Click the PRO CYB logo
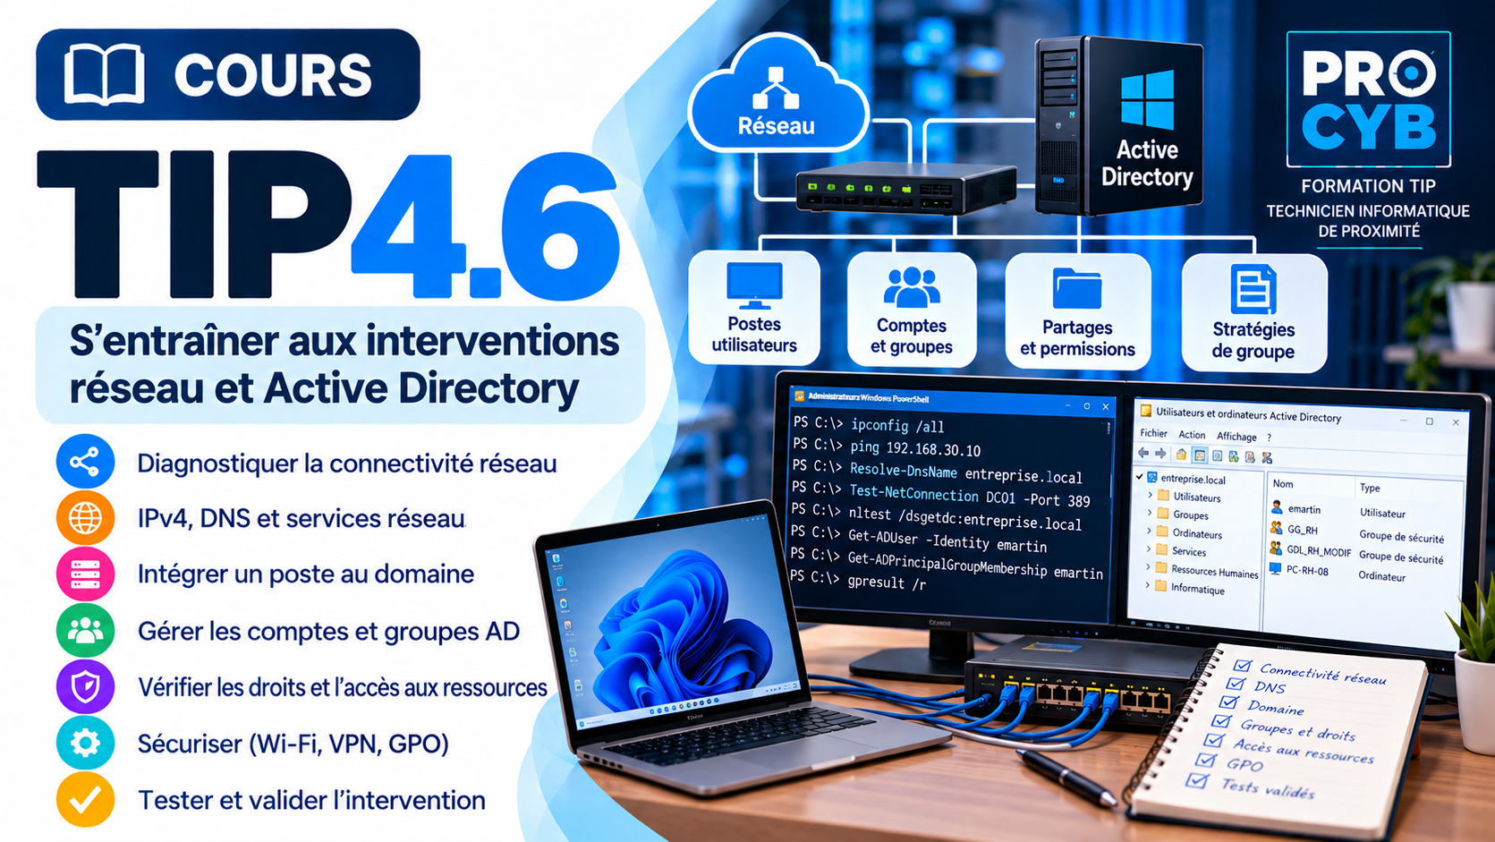 pos(1369,99)
